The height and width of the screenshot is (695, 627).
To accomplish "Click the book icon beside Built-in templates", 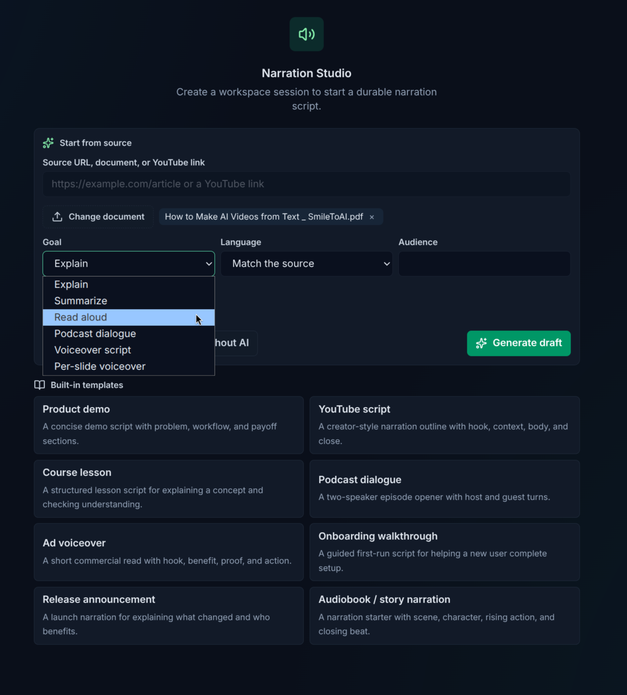I will pyautogui.click(x=40, y=385).
